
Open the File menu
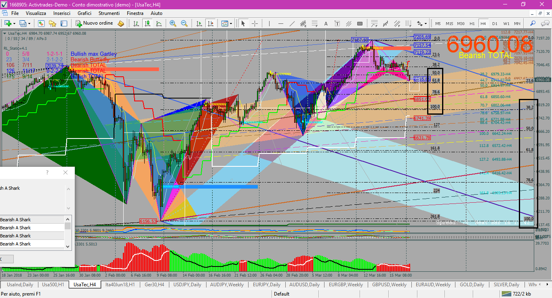pos(15,13)
